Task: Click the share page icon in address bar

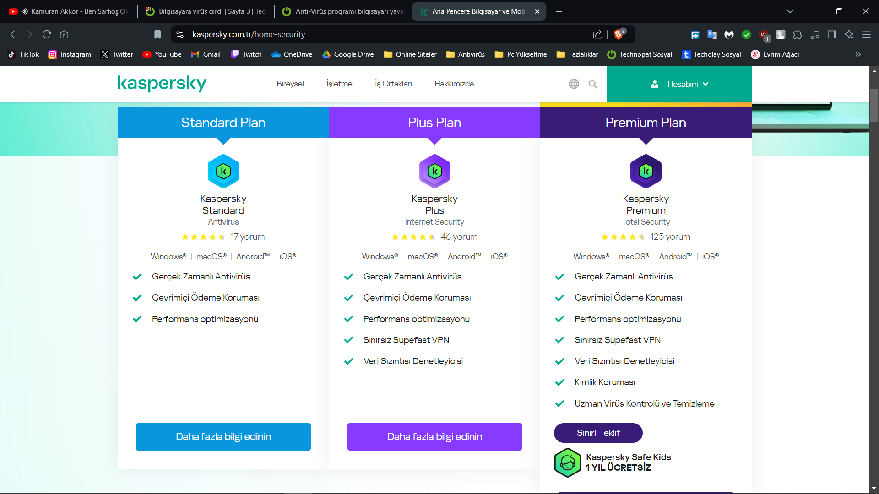Action: tap(597, 34)
